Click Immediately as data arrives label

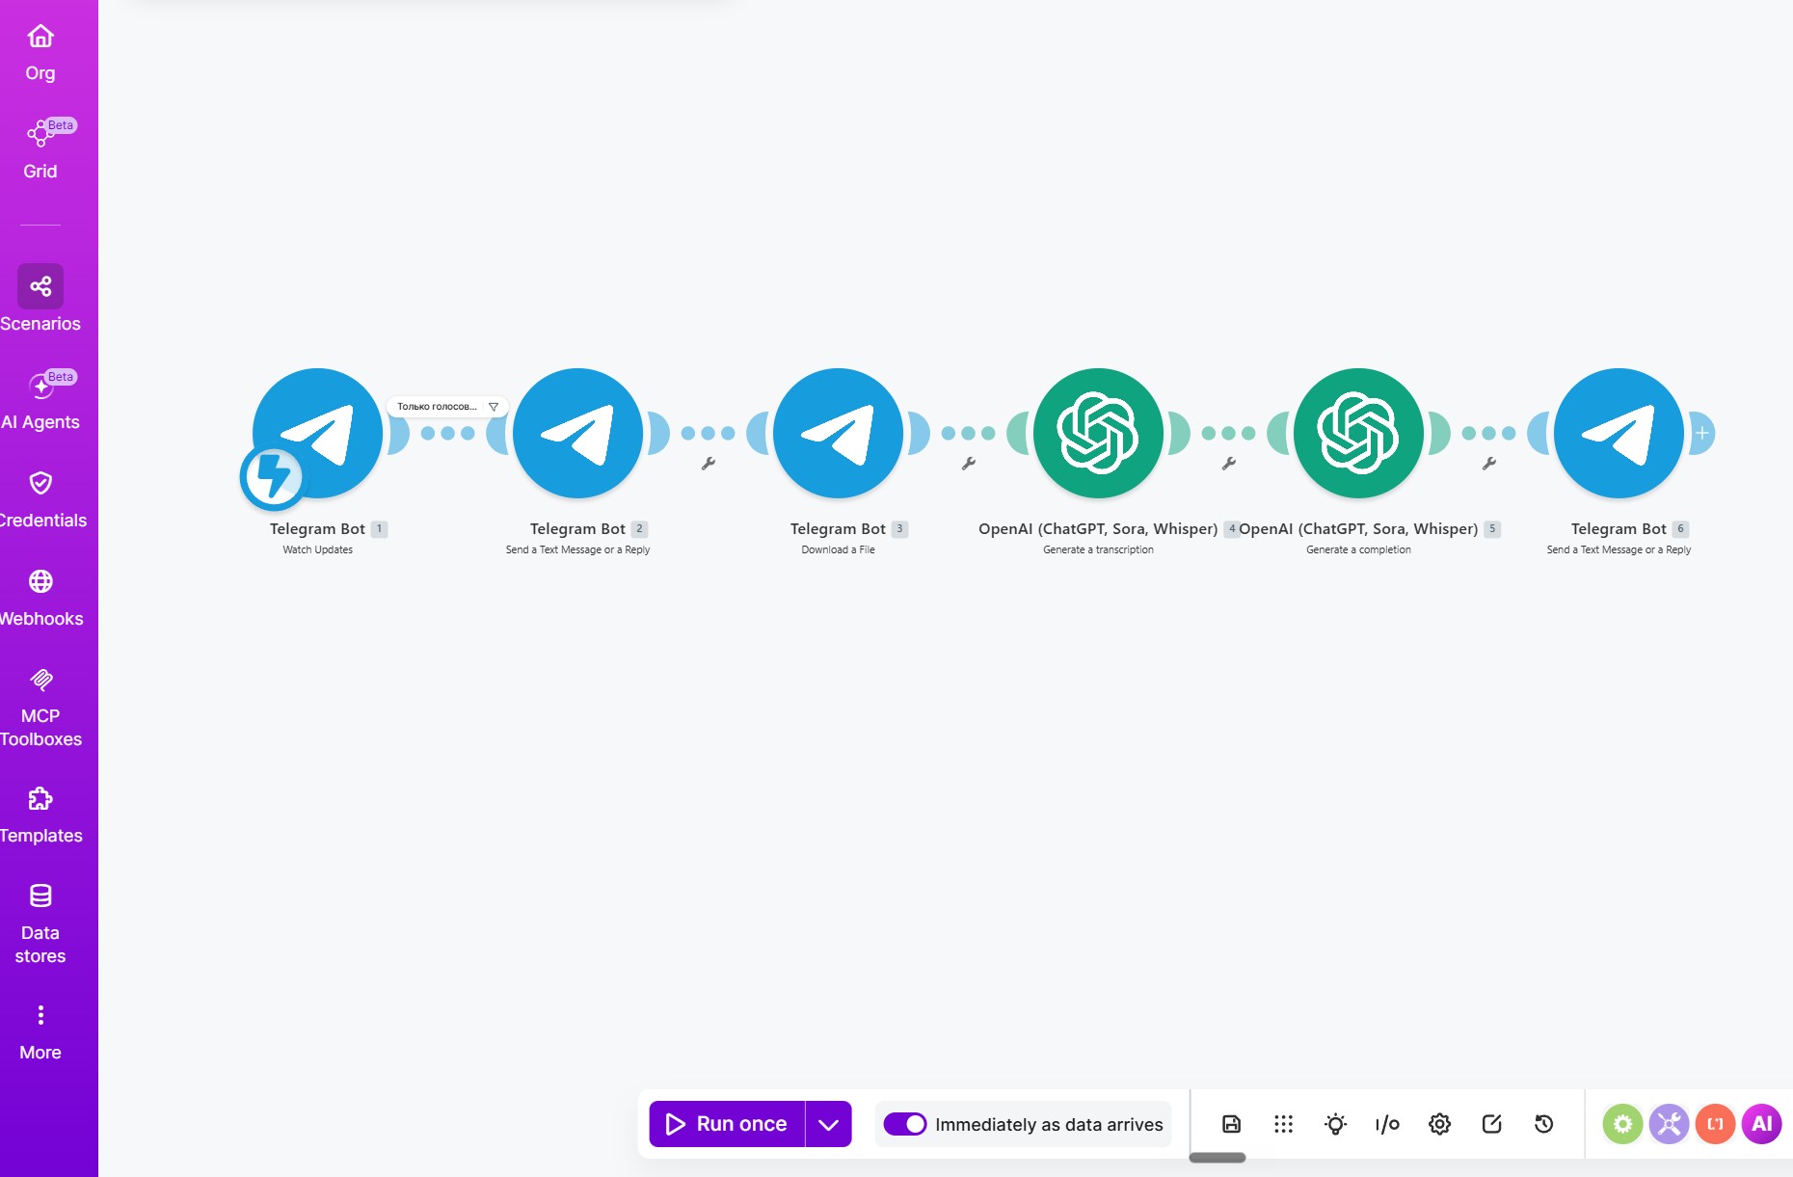pos(1049,1125)
